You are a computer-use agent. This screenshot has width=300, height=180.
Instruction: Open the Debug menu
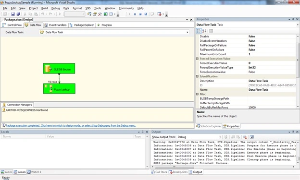(55, 8)
